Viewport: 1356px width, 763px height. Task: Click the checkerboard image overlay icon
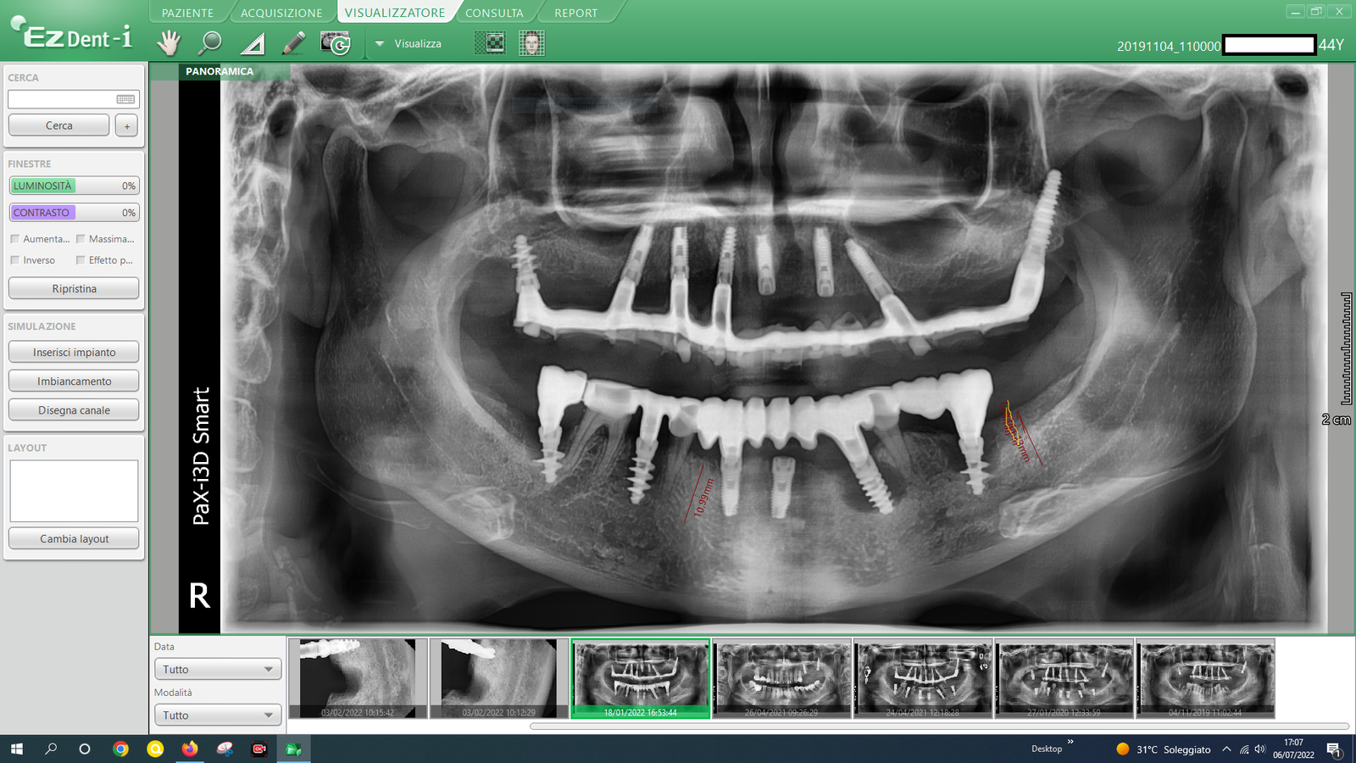tap(490, 42)
